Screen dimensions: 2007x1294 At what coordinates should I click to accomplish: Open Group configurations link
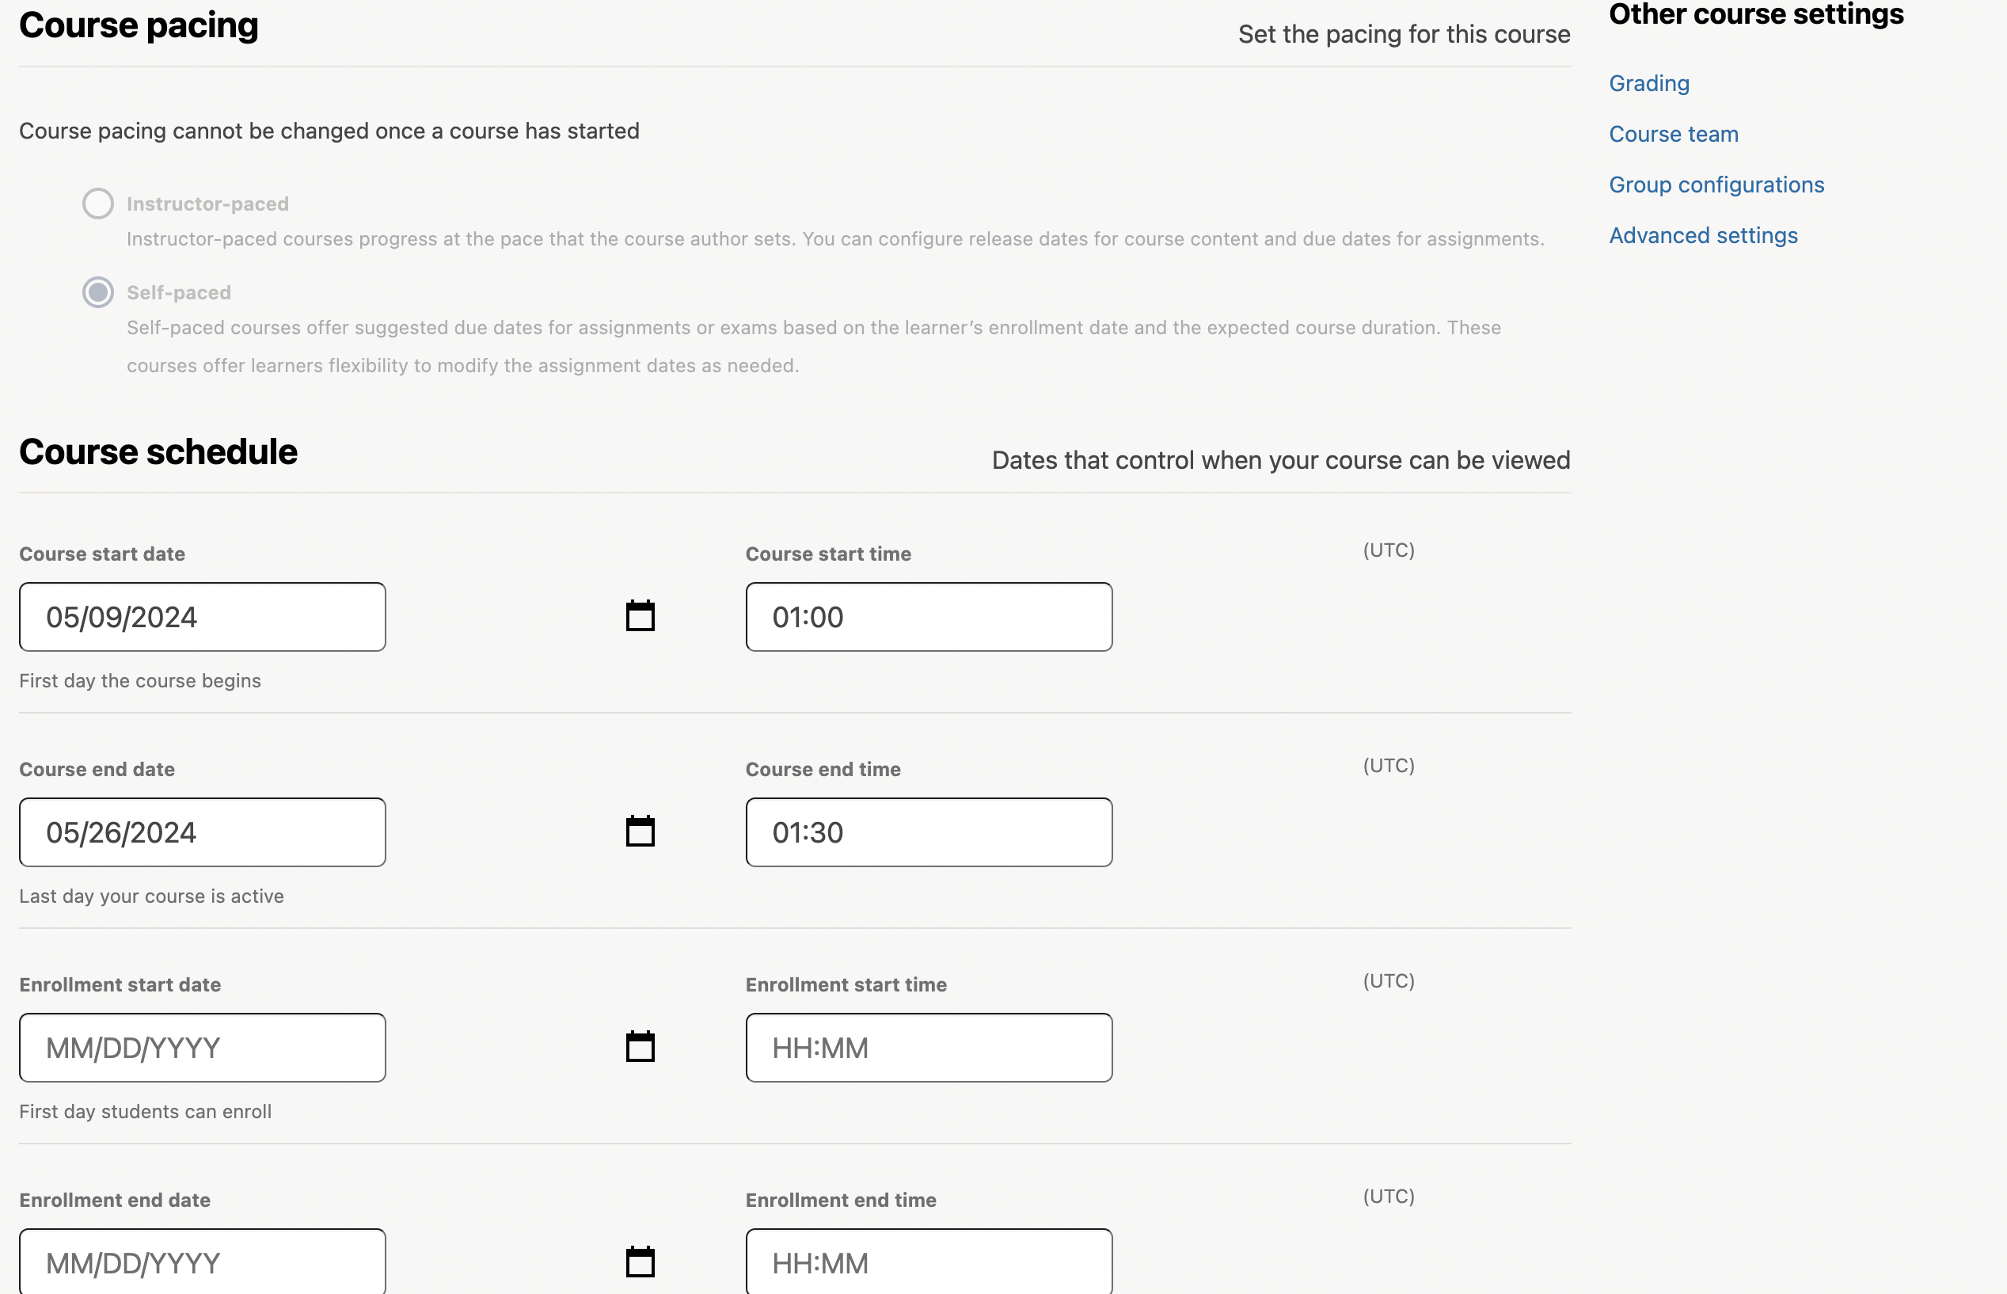[x=1716, y=185]
